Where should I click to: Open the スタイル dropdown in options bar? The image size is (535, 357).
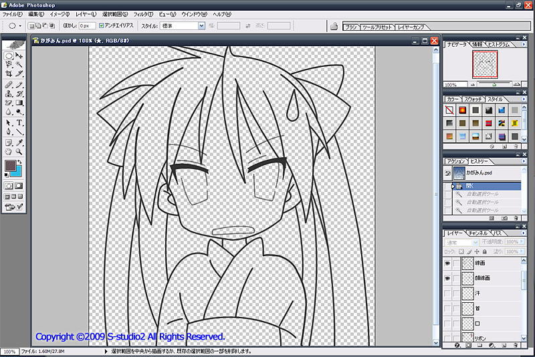click(201, 25)
